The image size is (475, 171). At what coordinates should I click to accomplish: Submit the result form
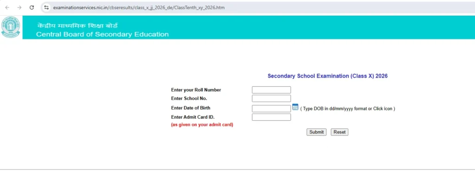[x=316, y=132]
